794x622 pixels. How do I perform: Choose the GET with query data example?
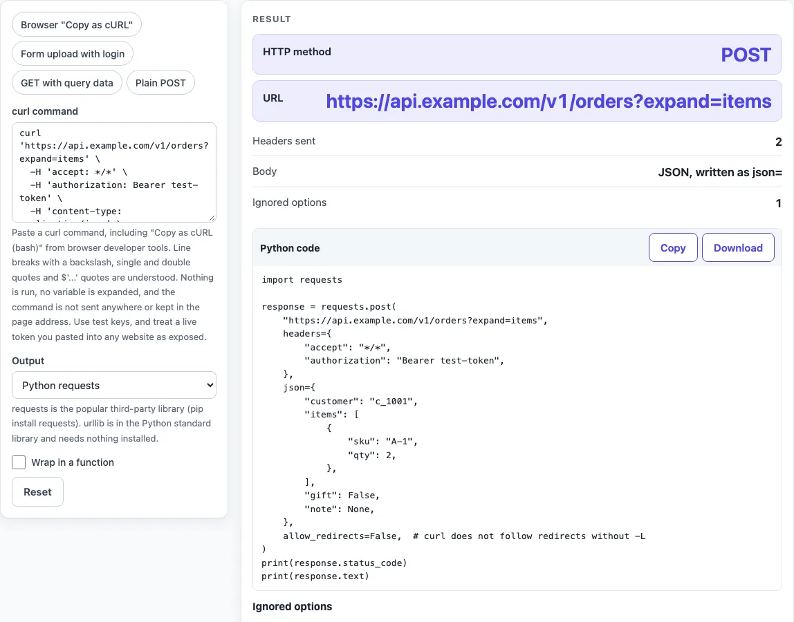tap(67, 82)
